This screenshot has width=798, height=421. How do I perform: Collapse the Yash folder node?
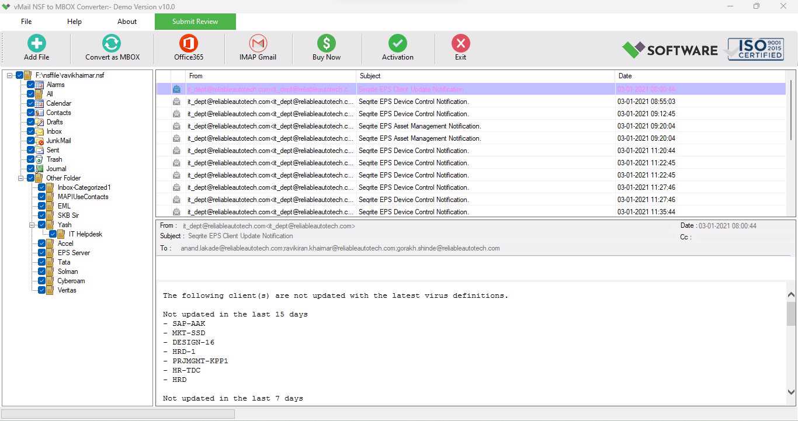click(32, 225)
